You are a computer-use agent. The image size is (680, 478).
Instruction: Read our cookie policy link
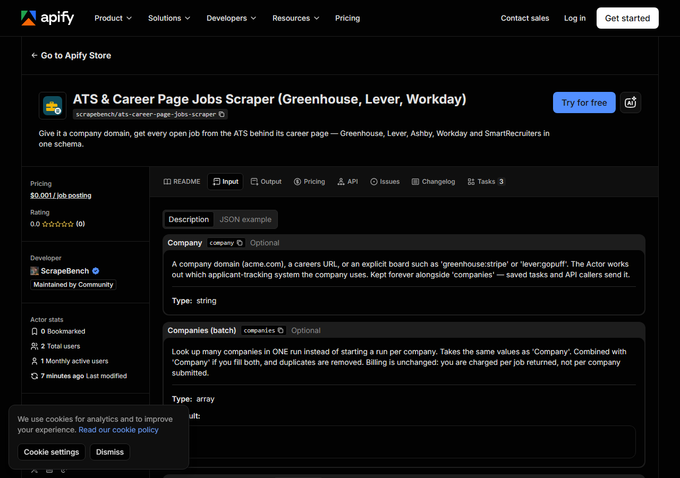[x=118, y=430]
